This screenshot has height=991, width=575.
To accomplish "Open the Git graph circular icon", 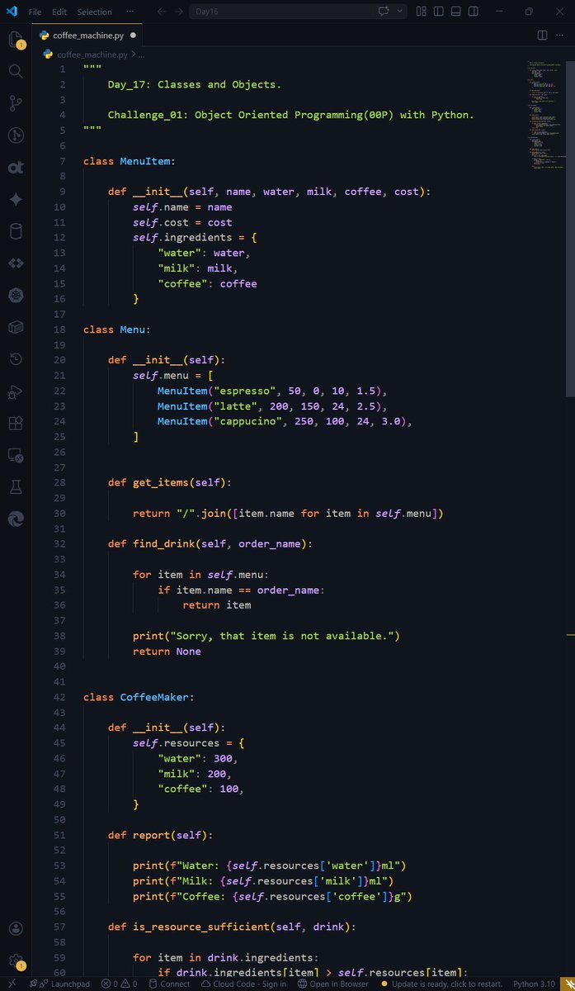I will coord(16,135).
